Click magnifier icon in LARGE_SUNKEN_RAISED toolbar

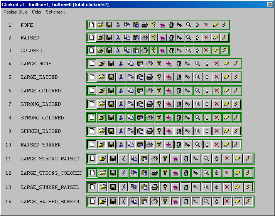[206, 187]
